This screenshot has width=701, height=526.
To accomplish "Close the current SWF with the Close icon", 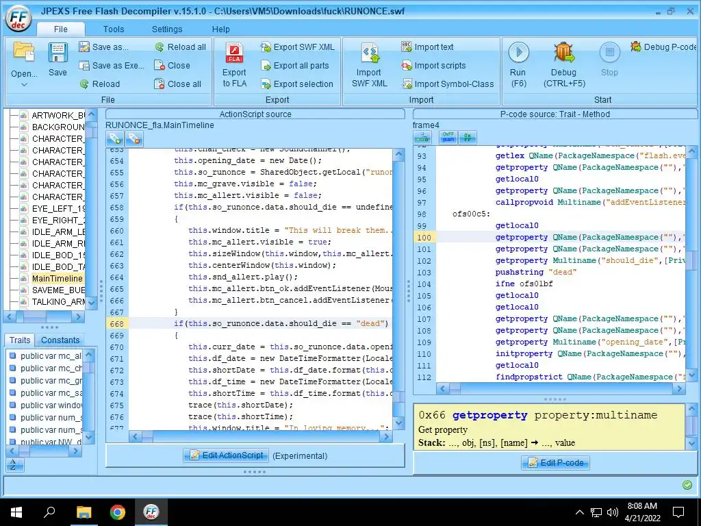I will pos(172,65).
